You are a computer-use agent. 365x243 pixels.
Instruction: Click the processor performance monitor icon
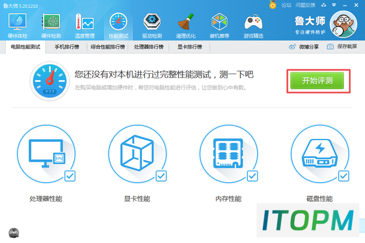point(47,154)
